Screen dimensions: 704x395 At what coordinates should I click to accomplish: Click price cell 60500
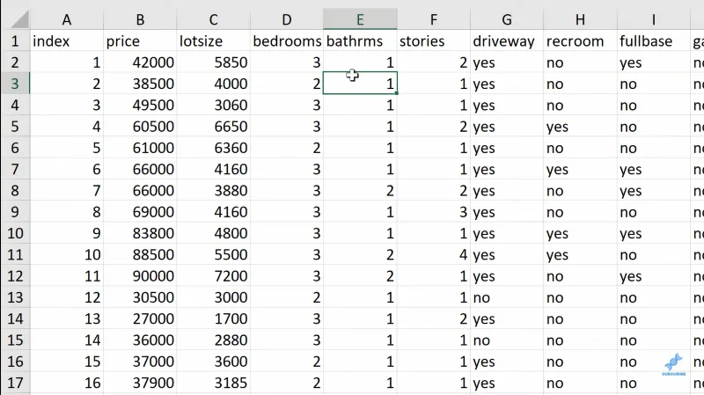click(x=140, y=126)
